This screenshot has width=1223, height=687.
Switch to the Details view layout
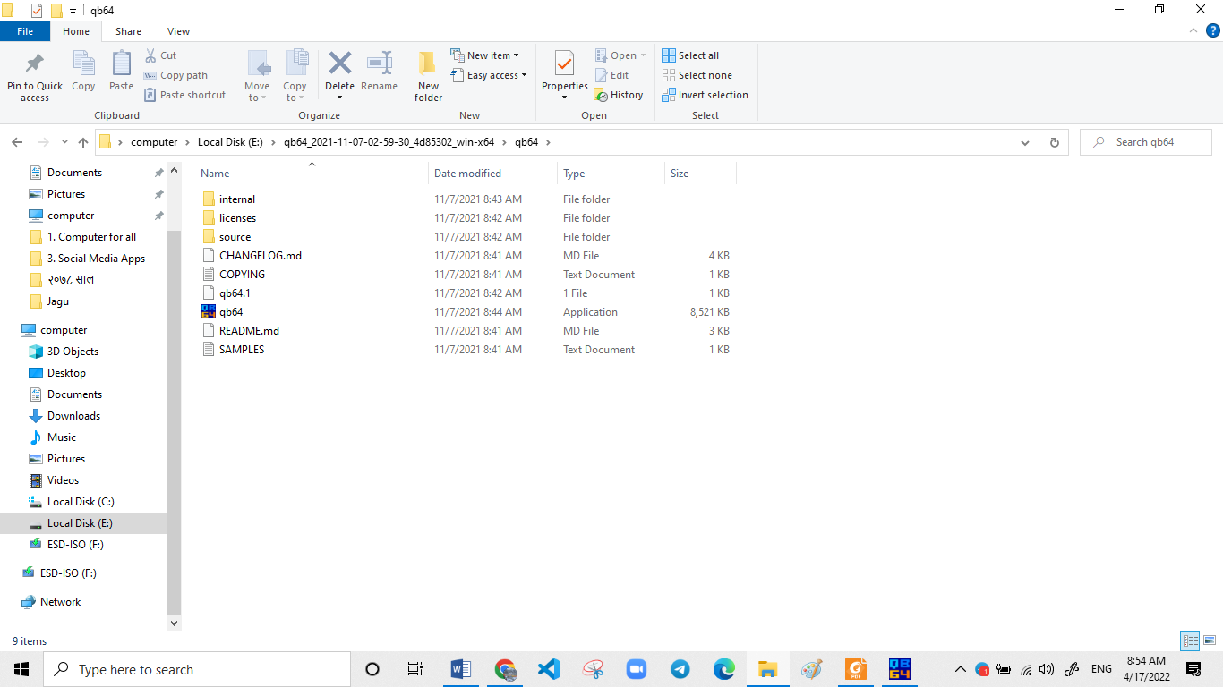pos(1190,640)
